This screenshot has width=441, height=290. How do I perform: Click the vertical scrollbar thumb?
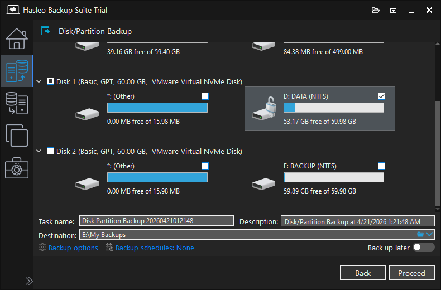pyautogui.click(x=437, y=154)
